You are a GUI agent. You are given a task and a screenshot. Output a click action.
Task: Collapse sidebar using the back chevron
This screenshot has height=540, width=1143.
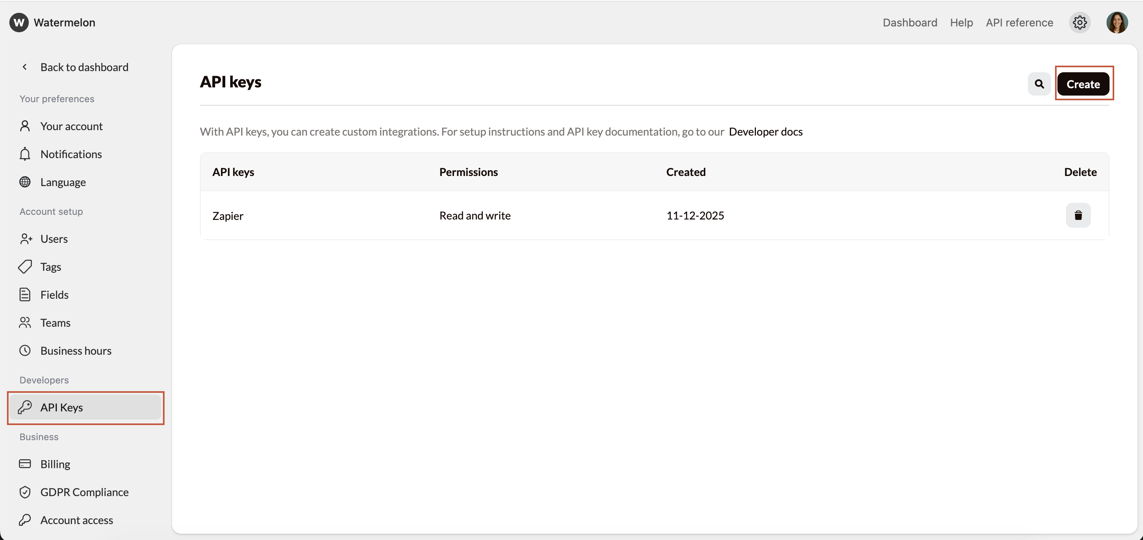(25, 67)
